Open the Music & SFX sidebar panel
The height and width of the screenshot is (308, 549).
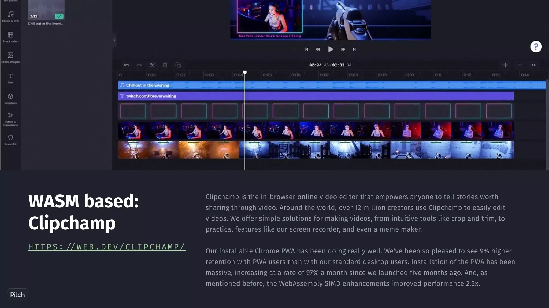(10, 16)
